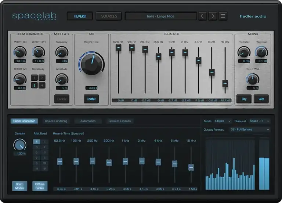
Task: Click the stereo output level meter
Action: (x=264, y=164)
